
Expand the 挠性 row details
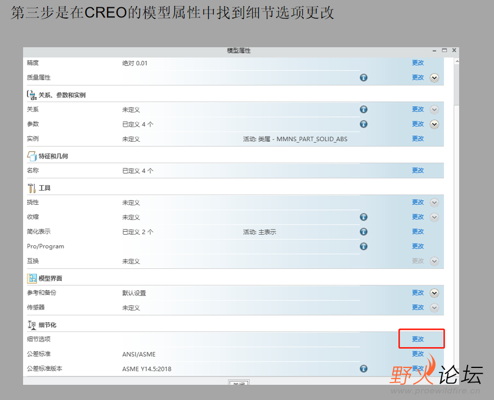point(434,203)
